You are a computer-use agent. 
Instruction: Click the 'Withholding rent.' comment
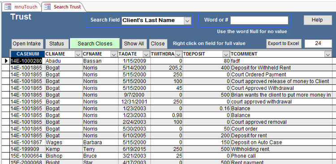pyautogui.click(x=281, y=149)
